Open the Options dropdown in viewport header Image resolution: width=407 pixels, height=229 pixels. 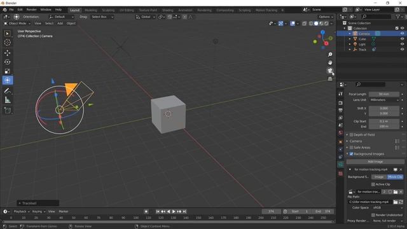326,17
